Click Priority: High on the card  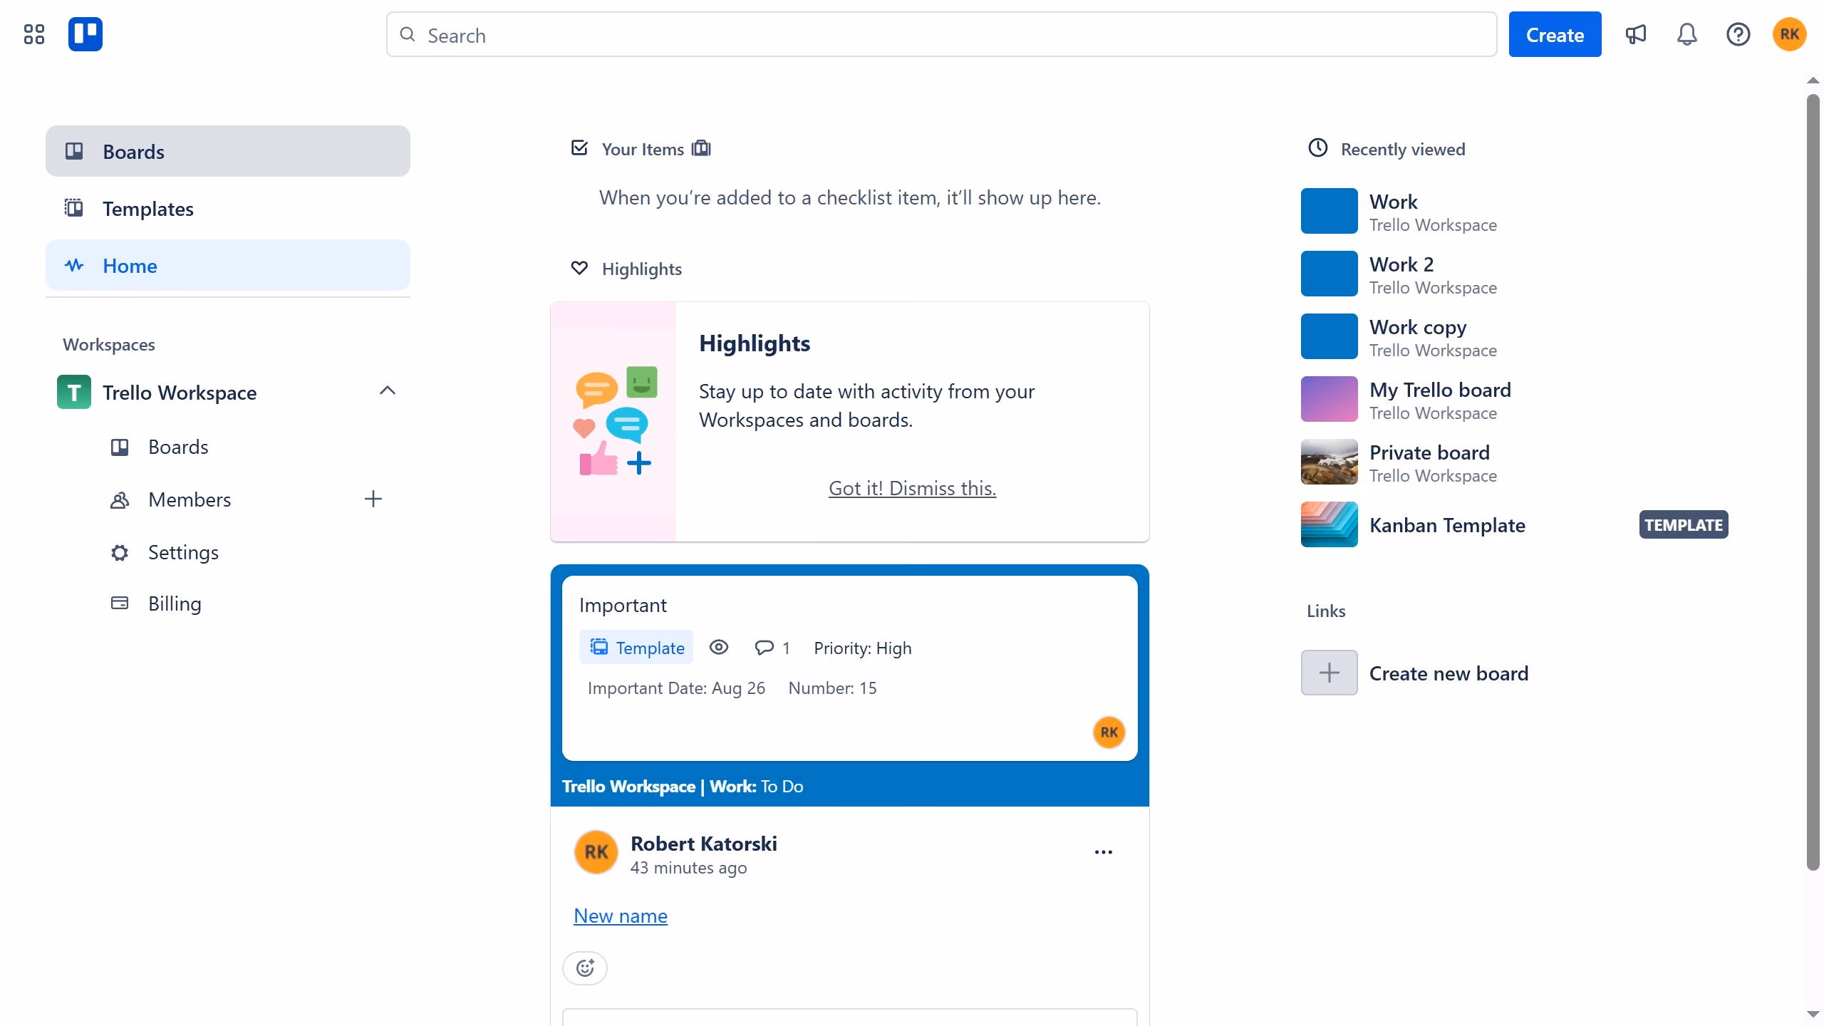863,648
